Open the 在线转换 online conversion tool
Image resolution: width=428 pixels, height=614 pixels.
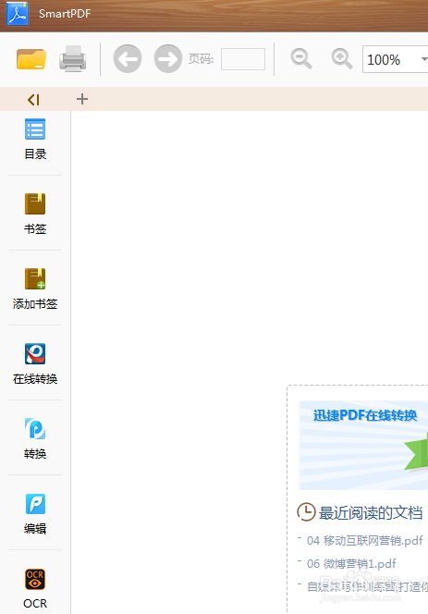35,363
